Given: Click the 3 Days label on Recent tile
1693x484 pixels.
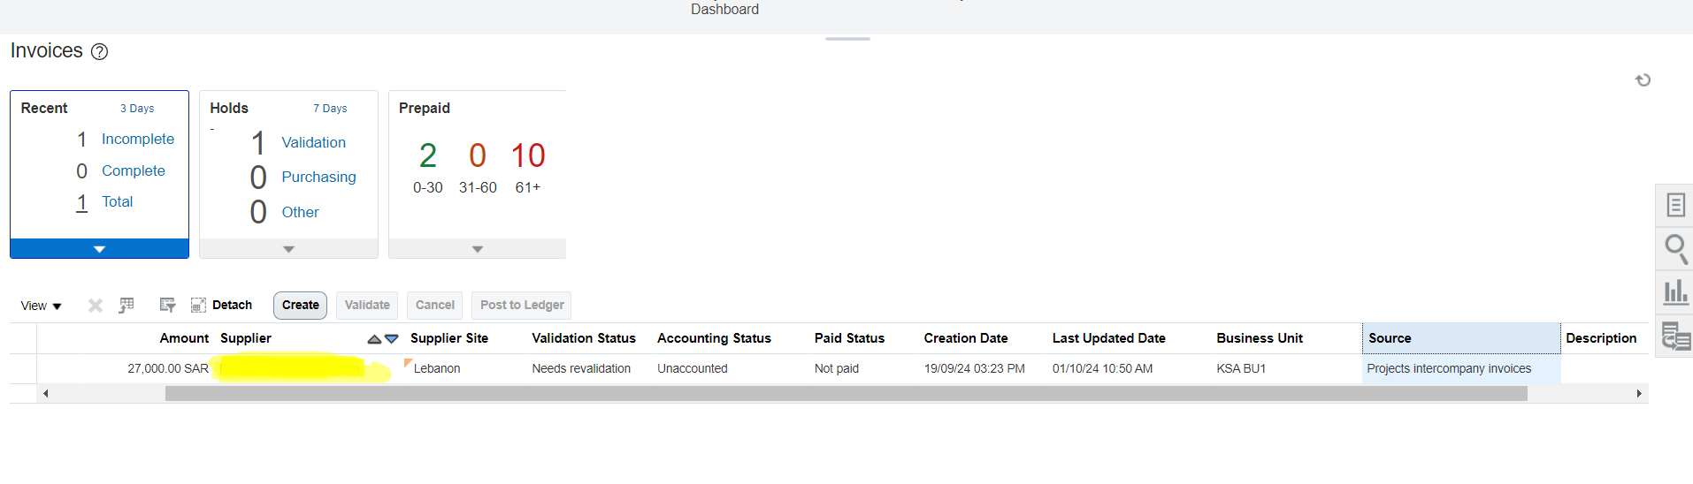Looking at the screenshot, I should [x=137, y=109].
